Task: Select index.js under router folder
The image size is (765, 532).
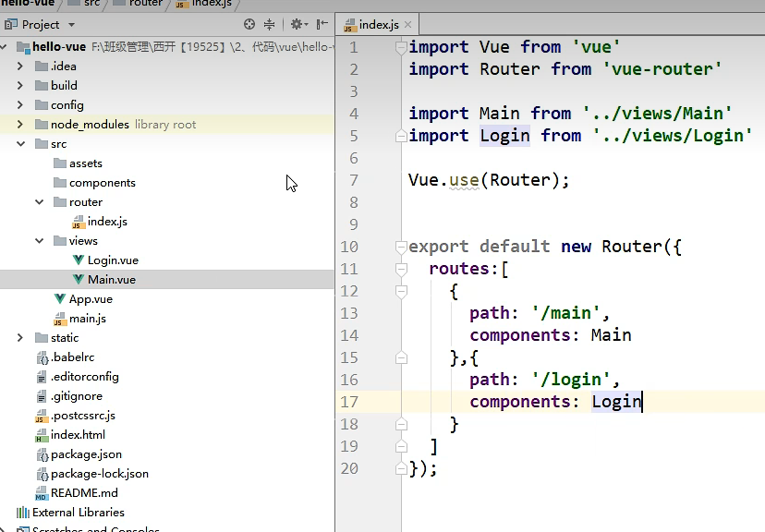Action: (107, 222)
